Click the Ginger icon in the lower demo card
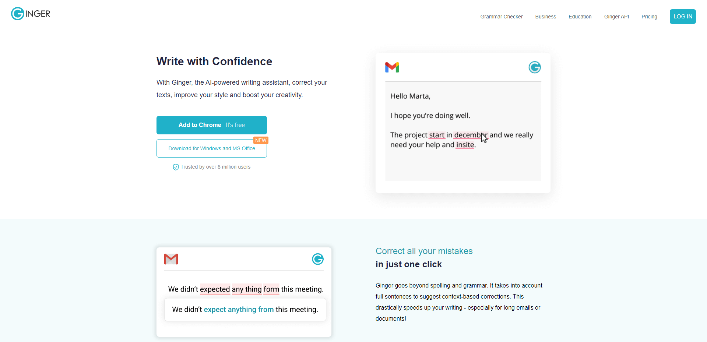 pyautogui.click(x=318, y=259)
